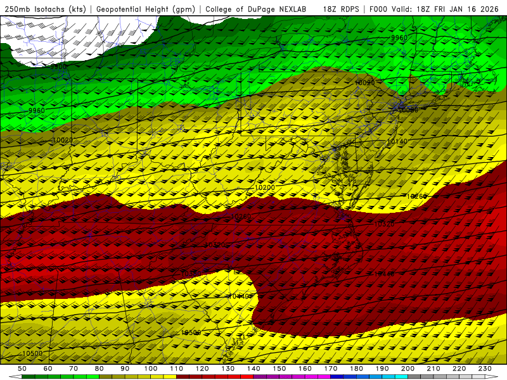The height and width of the screenshot is (380, 507).
Task: Click the color bar's 170 kt label
Action: point(330,369)
